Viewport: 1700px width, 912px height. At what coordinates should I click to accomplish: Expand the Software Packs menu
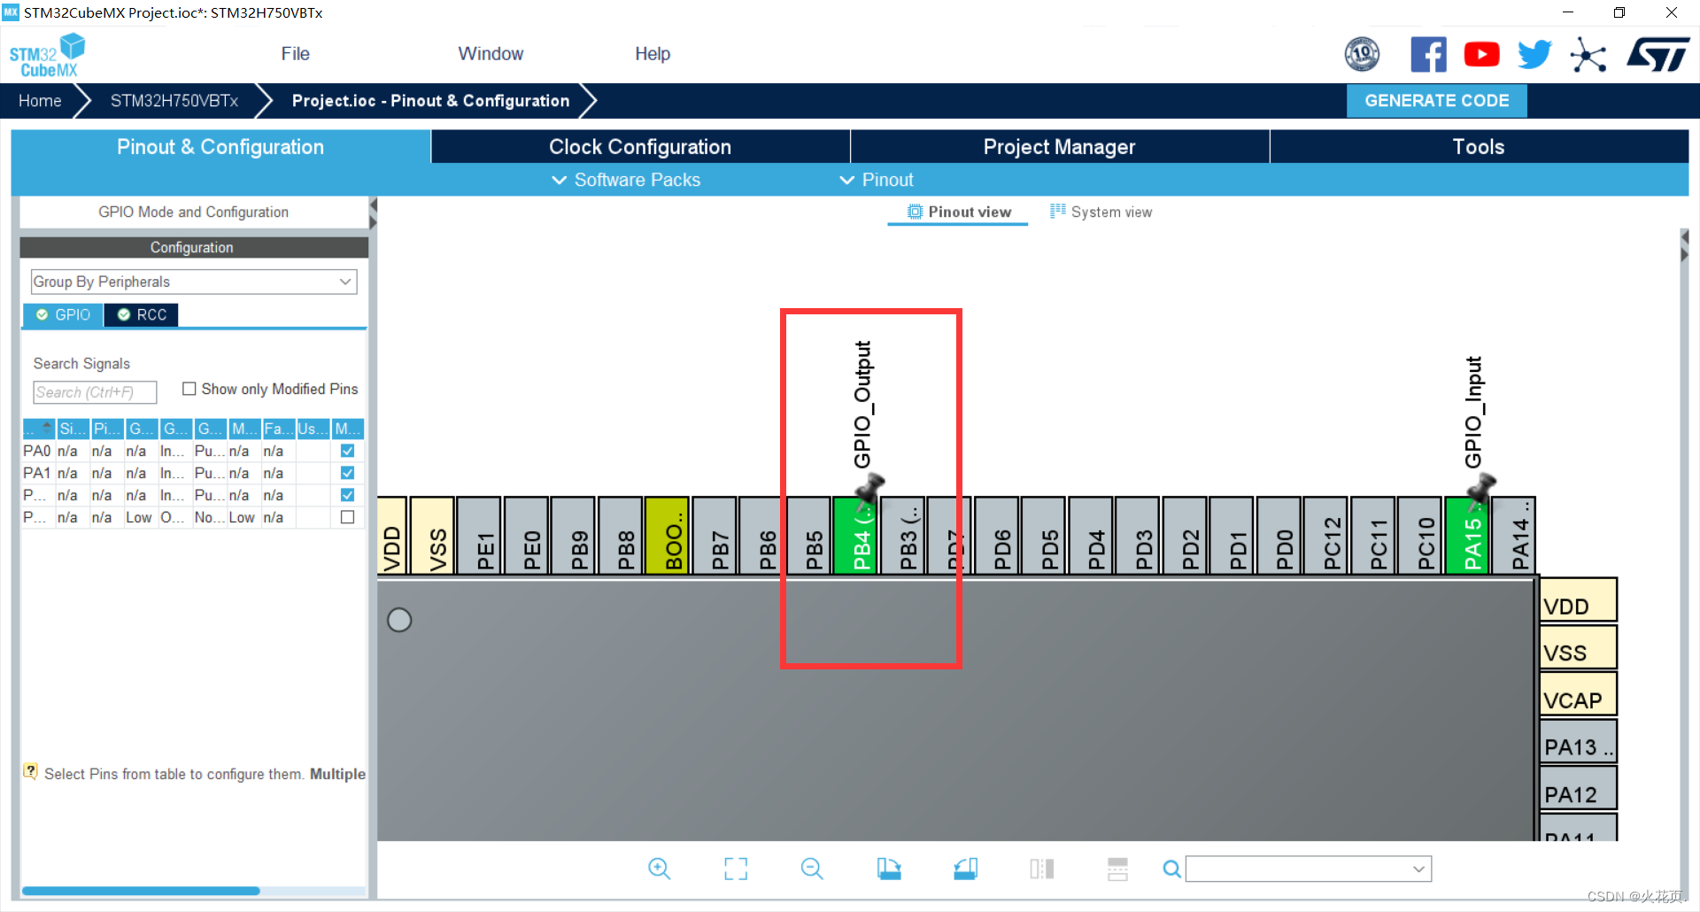[626, 180]
